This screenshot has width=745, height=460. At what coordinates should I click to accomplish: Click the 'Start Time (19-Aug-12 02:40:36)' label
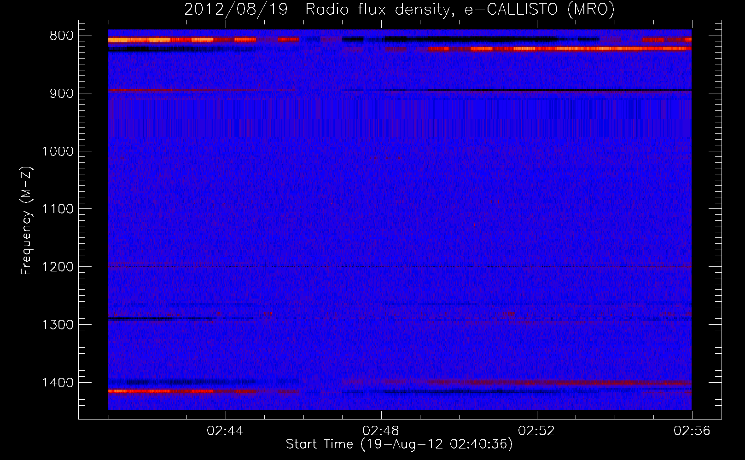tap(399, 444)
